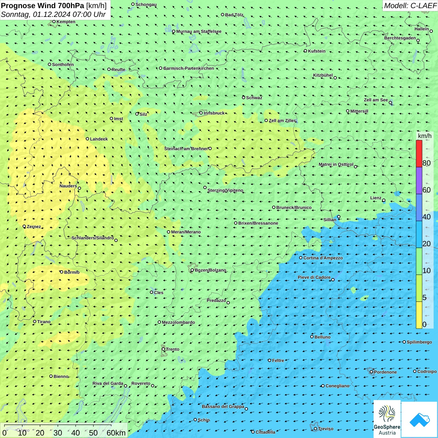Click the 'Schlanders/Silandro' label

93,238
